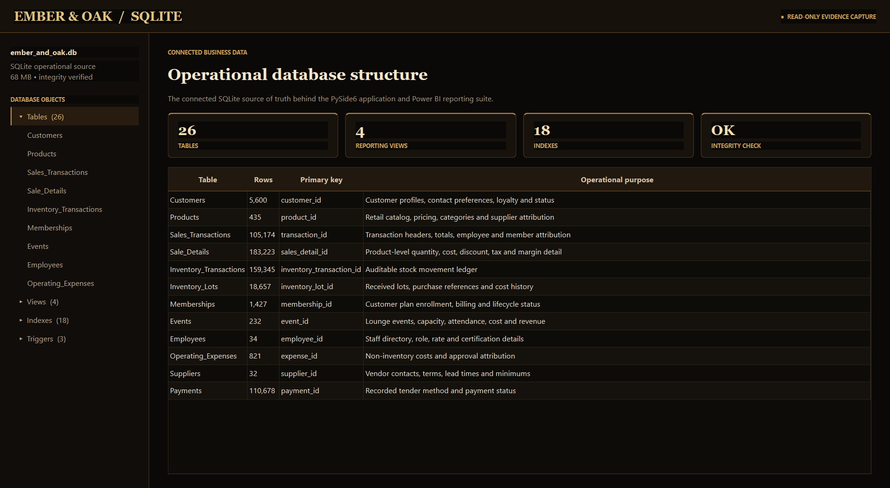Click the 18 Indexes summary card

pyautogui.click(x=608, y=136)
